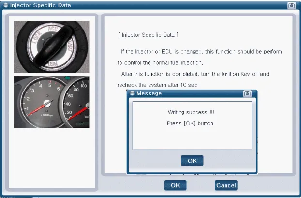Cancel the Injector Specific Data function
The image size is (301, 198).
tap(226, 185)
